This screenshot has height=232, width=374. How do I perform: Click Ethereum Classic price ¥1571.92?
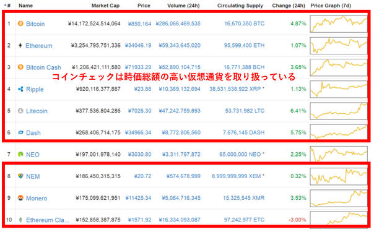pyautogui.click(x=139, y=220)
